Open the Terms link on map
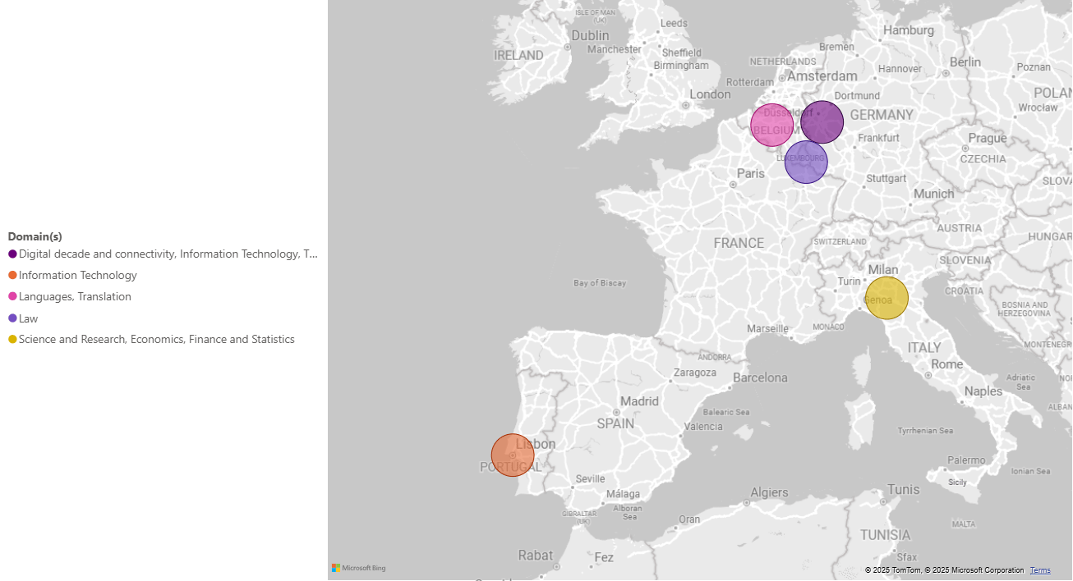Screen dimensions: 1073x581 (1040, 570)
